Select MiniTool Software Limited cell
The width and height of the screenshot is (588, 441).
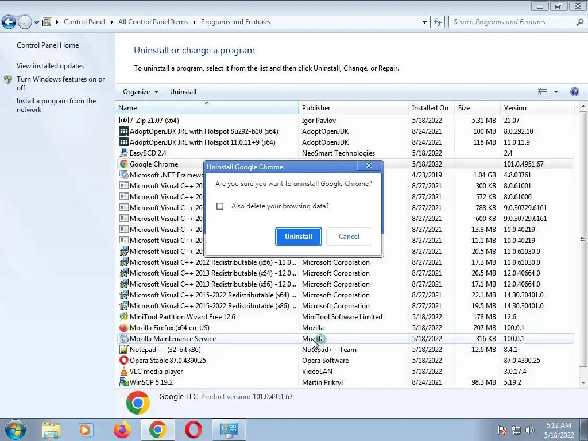tap(342, 316)
